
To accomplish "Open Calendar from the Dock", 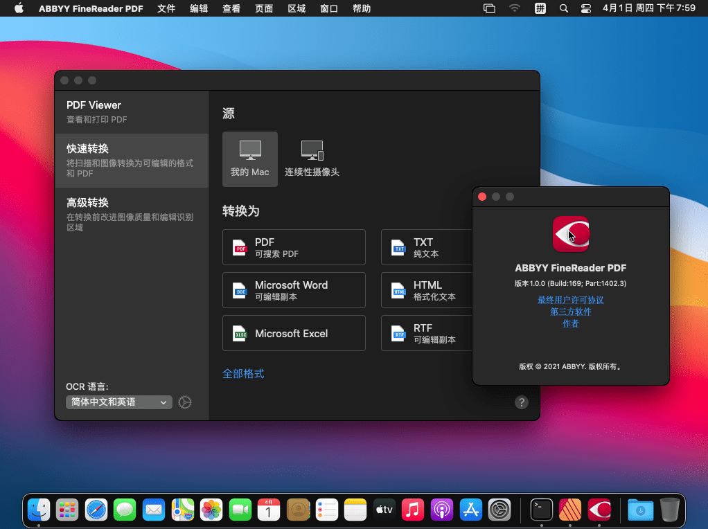I will (x=269, y=510).
